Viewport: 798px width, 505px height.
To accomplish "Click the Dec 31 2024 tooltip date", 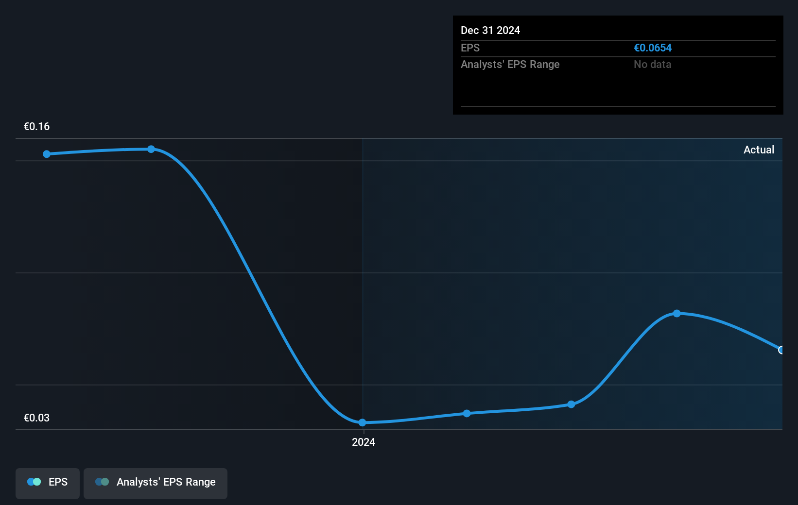I will tap(490, 31).
